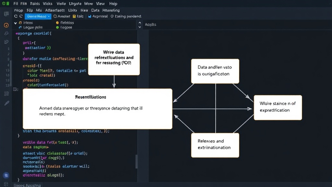This screenshot has width=332, height=187.
Task: Click the code line 'eata segton>'
Action: (x=36, y=147)
